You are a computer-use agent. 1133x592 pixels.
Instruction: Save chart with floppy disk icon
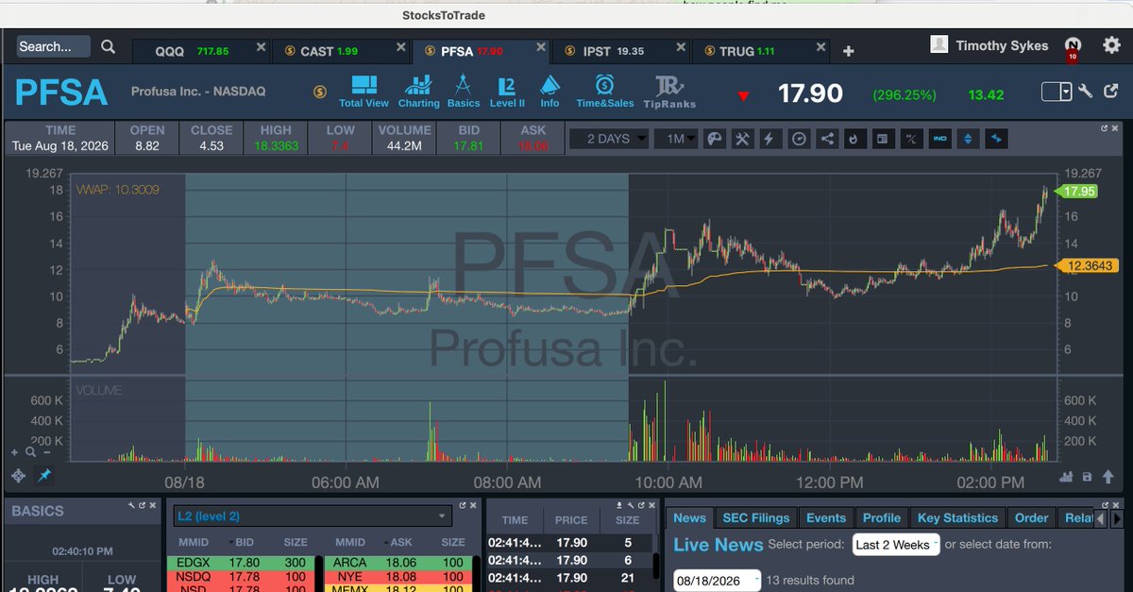click(x=1086, y=476)
